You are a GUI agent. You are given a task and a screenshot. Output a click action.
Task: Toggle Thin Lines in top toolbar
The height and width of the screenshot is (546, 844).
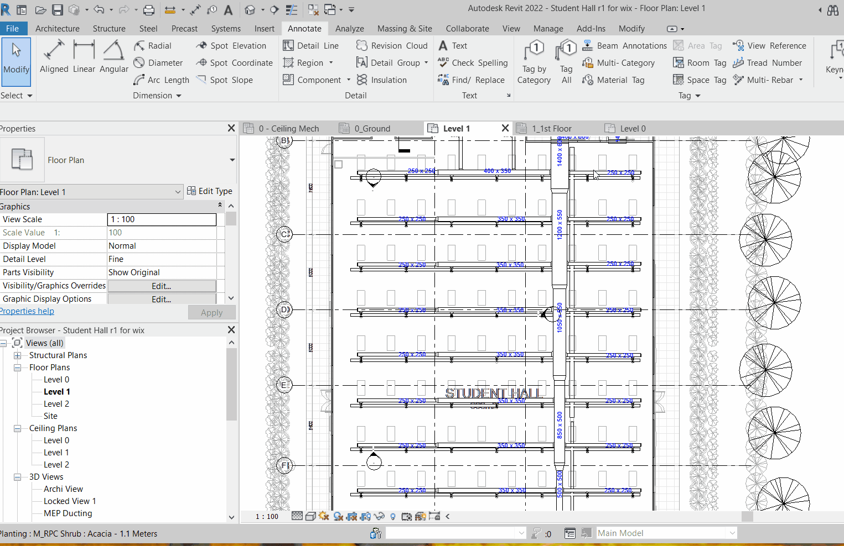coord(292,10)
